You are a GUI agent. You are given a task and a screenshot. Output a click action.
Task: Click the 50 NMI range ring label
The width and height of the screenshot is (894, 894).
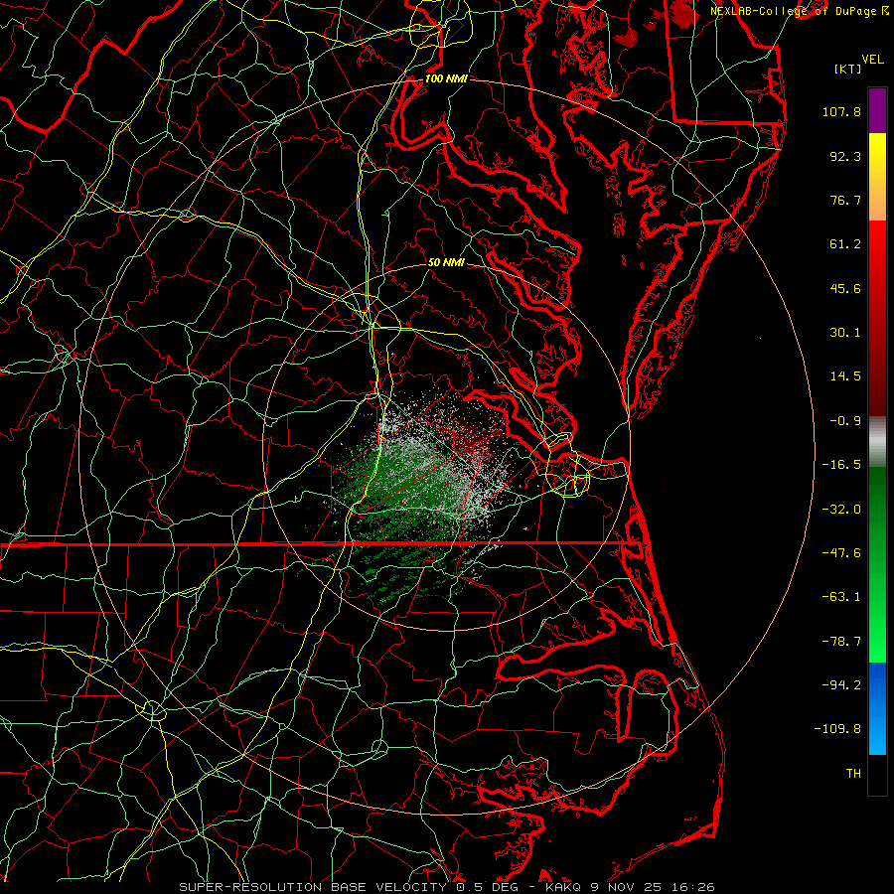pos(446,262)
